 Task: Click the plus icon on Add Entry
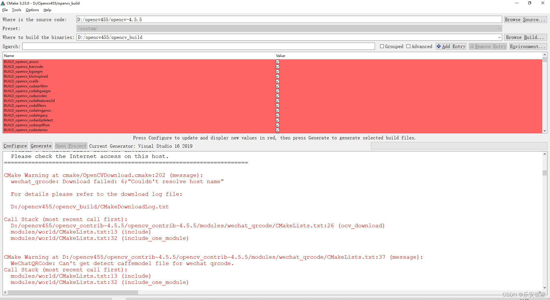439,46
